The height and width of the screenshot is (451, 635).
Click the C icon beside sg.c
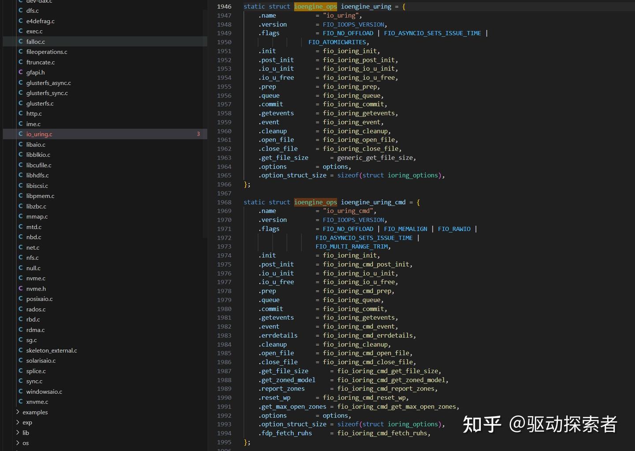(21, 340)
